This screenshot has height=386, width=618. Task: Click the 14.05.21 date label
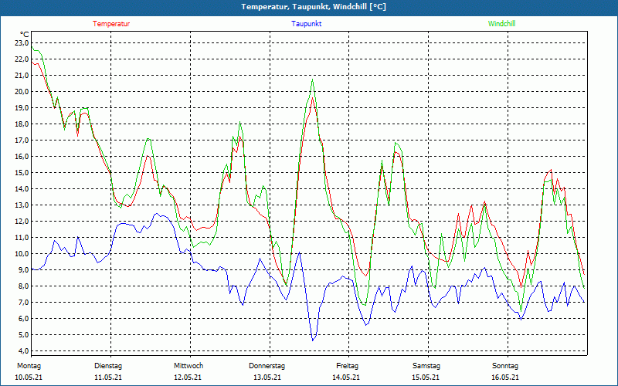(x=346, y=378)
